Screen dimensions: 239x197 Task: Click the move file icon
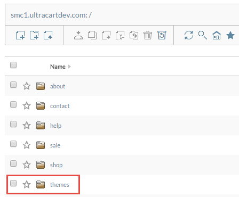[x=106, y=35]
